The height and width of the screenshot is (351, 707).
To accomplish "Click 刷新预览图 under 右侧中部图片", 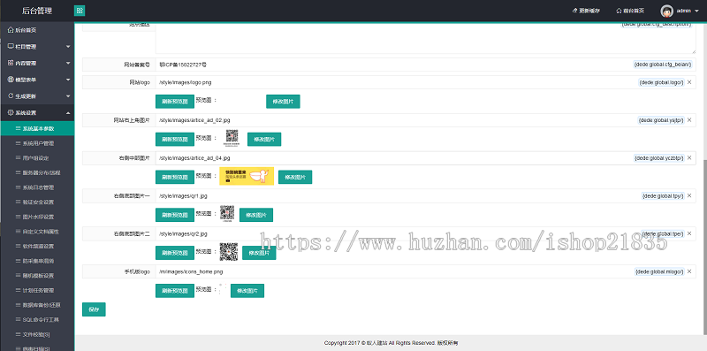I will (x=174, y=177).
